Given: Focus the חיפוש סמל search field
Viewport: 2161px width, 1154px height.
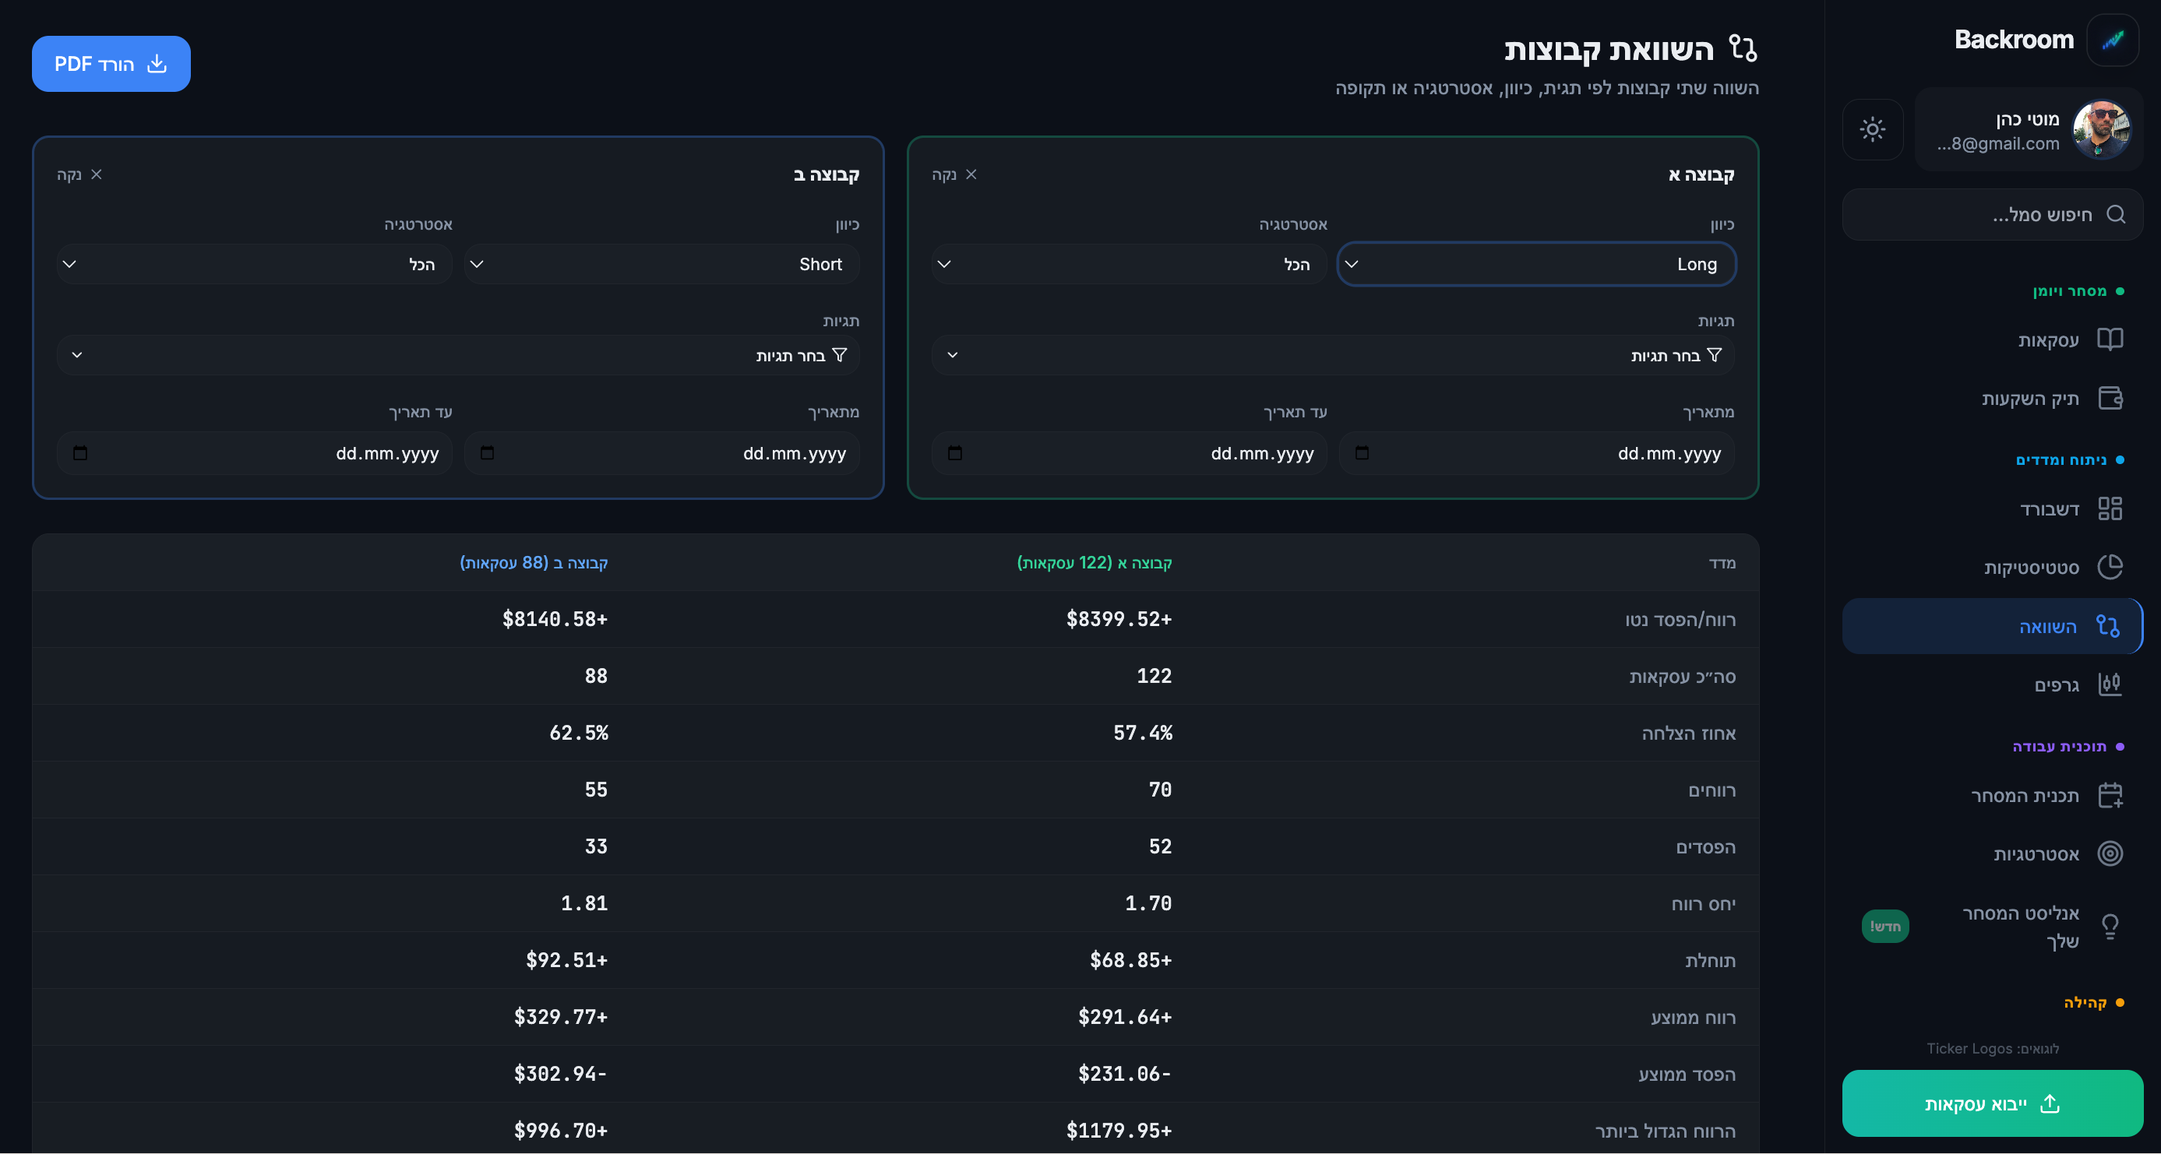Looking at the screenshot, I should (x=1993, y=215).
